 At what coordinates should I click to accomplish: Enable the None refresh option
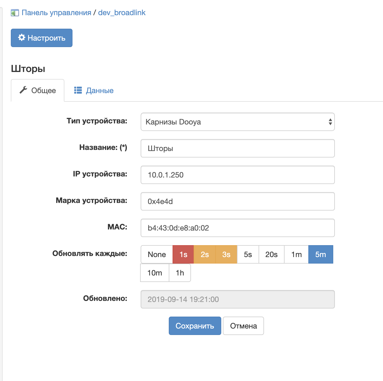point(157,254)
